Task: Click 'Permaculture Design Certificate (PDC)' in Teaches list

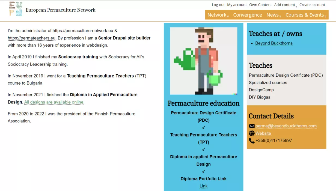Action: pyautogui.click(x=286, y=75)
